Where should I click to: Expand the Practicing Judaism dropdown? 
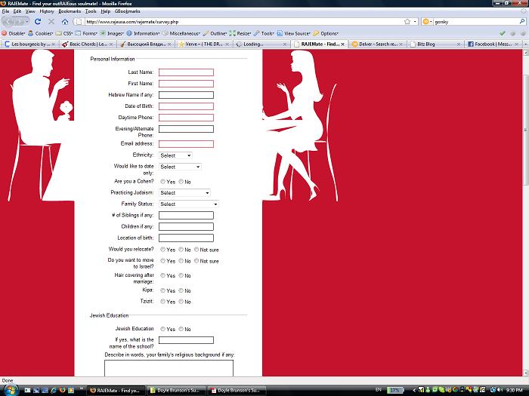pyautogui.click(x=184, y=193)
